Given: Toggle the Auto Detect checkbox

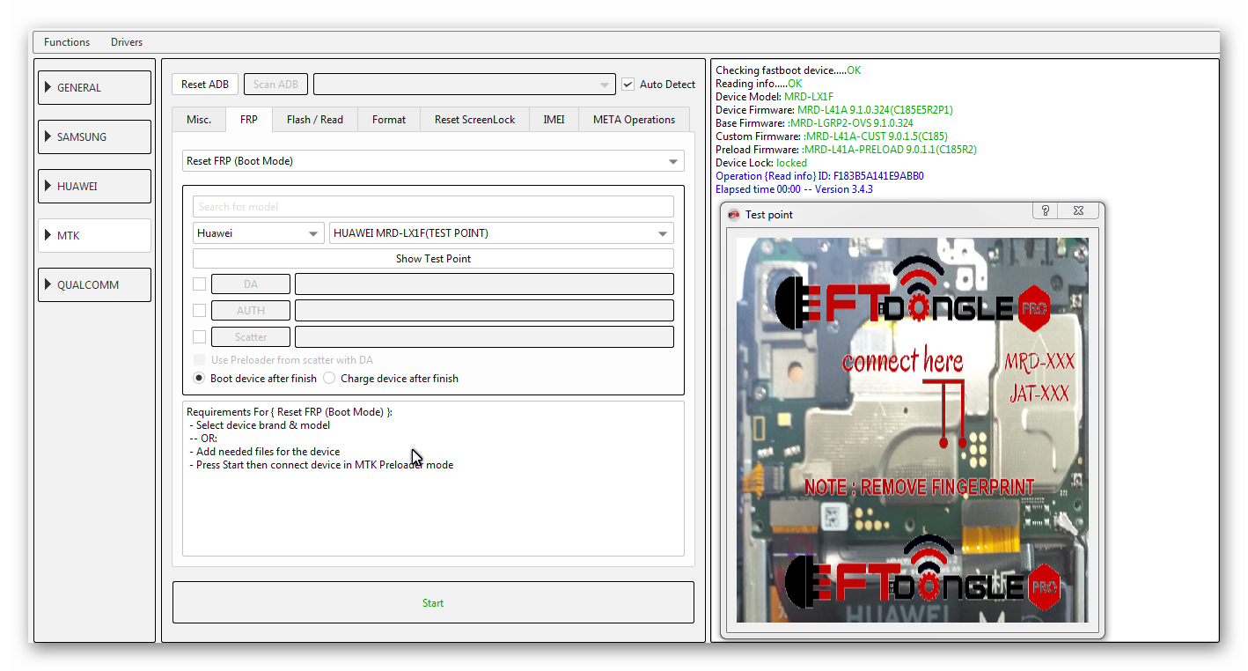Looking at the screenshot, I should click(628, 85).
